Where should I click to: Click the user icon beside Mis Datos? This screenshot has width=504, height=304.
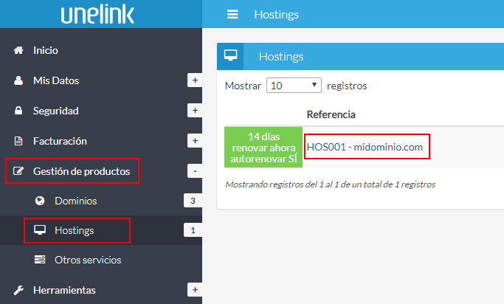pyautogui.click(x=19, y=80)
